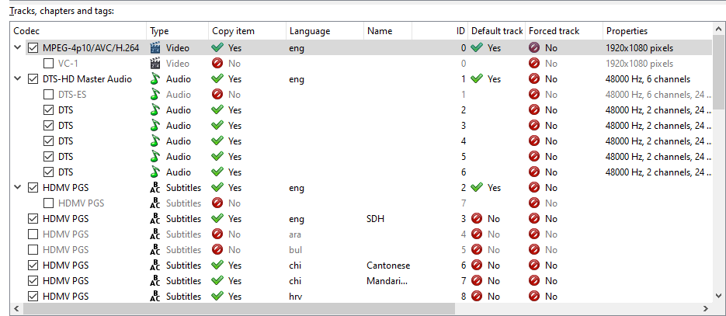
Task: Click the green copy-item checkmark in the hrv subtitle row
Action: 217,297
